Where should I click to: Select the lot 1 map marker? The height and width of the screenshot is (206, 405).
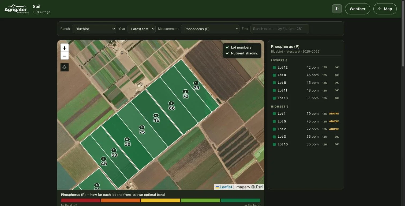click(196, 83)
